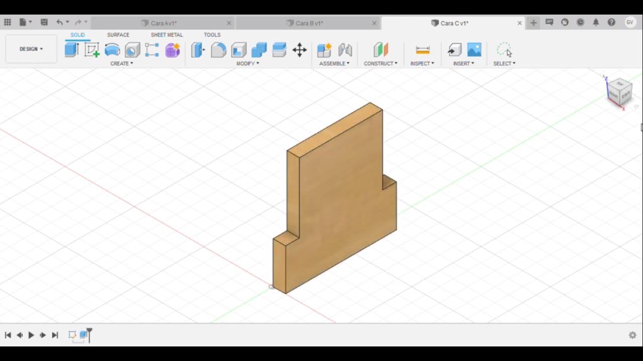Open the data panel grid icon
The width and height of the screenshot is (643, 361).
tap(8, 23)
